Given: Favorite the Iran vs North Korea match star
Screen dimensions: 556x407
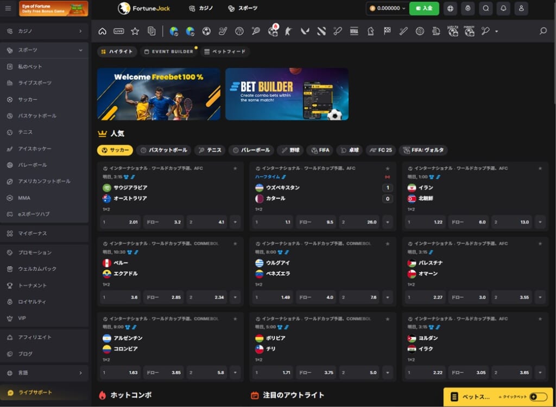Looking at the screenshot, I should [x=540, y=168].
